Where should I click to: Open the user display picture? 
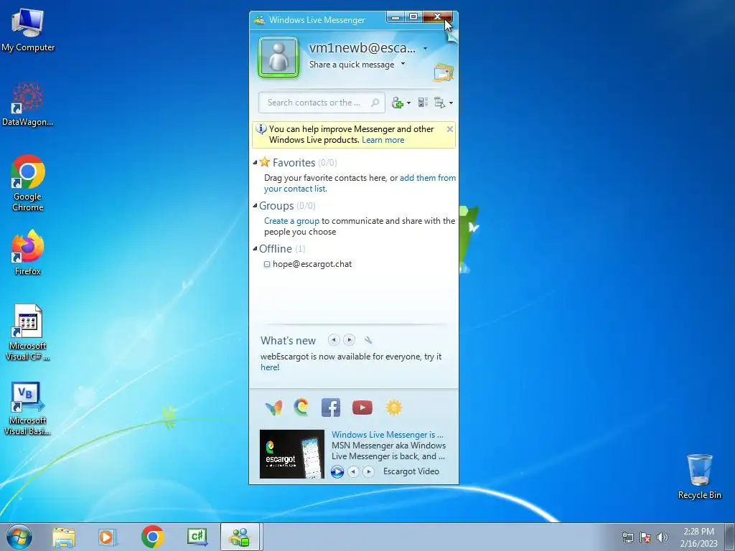278,57
